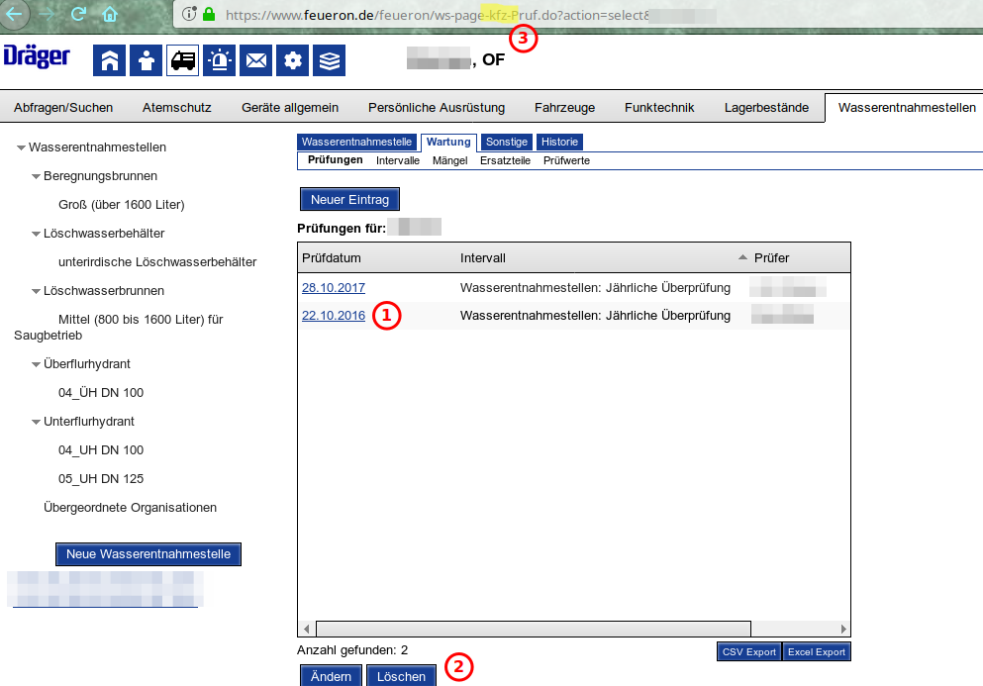
Task: Collapse the Beregnungsbrunnen tree node
Action: pyautogui.click(x=36, y=177)
